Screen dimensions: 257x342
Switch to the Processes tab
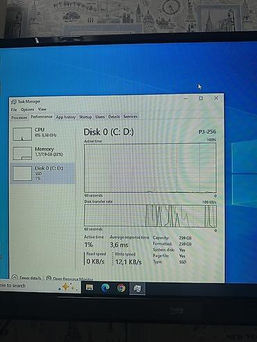coord(19,118)
